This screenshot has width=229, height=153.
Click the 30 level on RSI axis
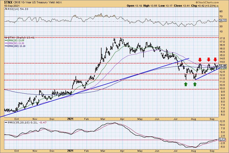221,27
